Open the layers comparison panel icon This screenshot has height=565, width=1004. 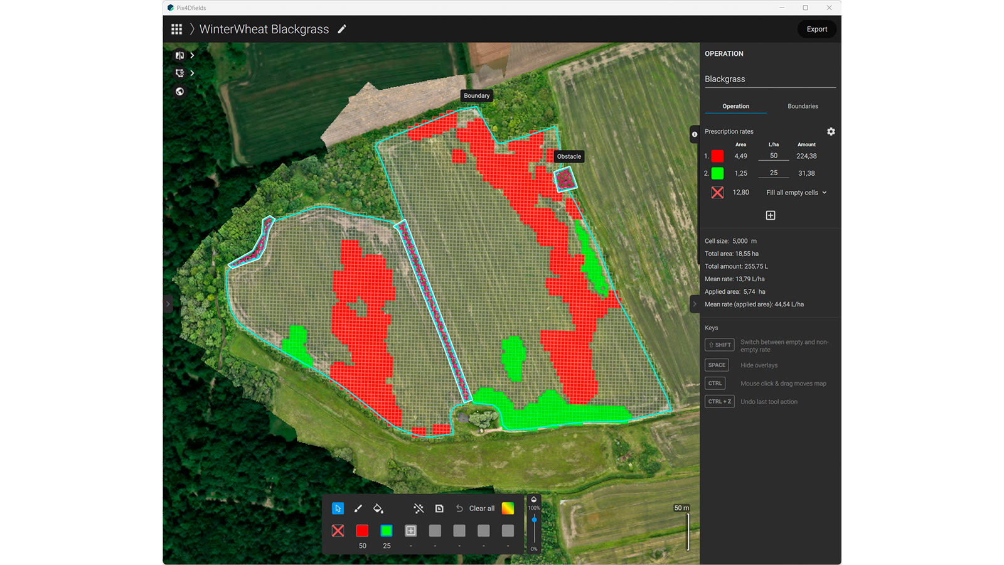tap(180, 55)
